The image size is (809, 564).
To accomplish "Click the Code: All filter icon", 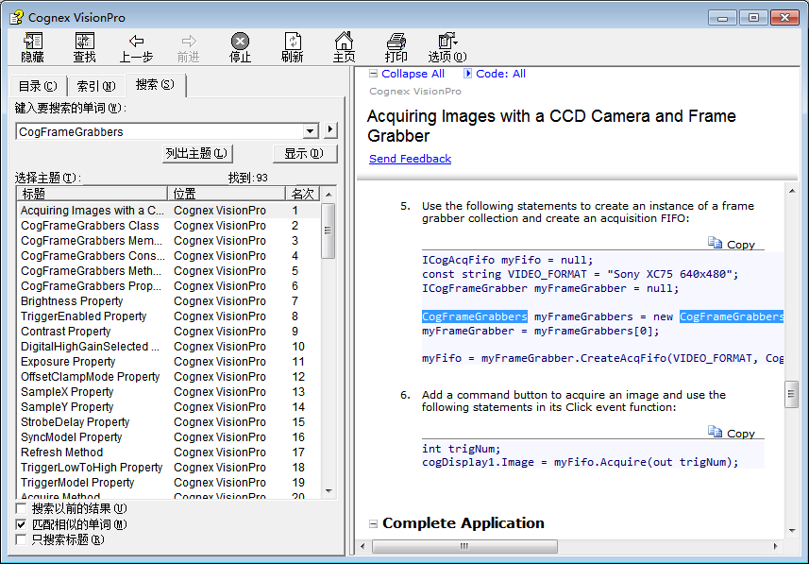I will coord(467,74).
